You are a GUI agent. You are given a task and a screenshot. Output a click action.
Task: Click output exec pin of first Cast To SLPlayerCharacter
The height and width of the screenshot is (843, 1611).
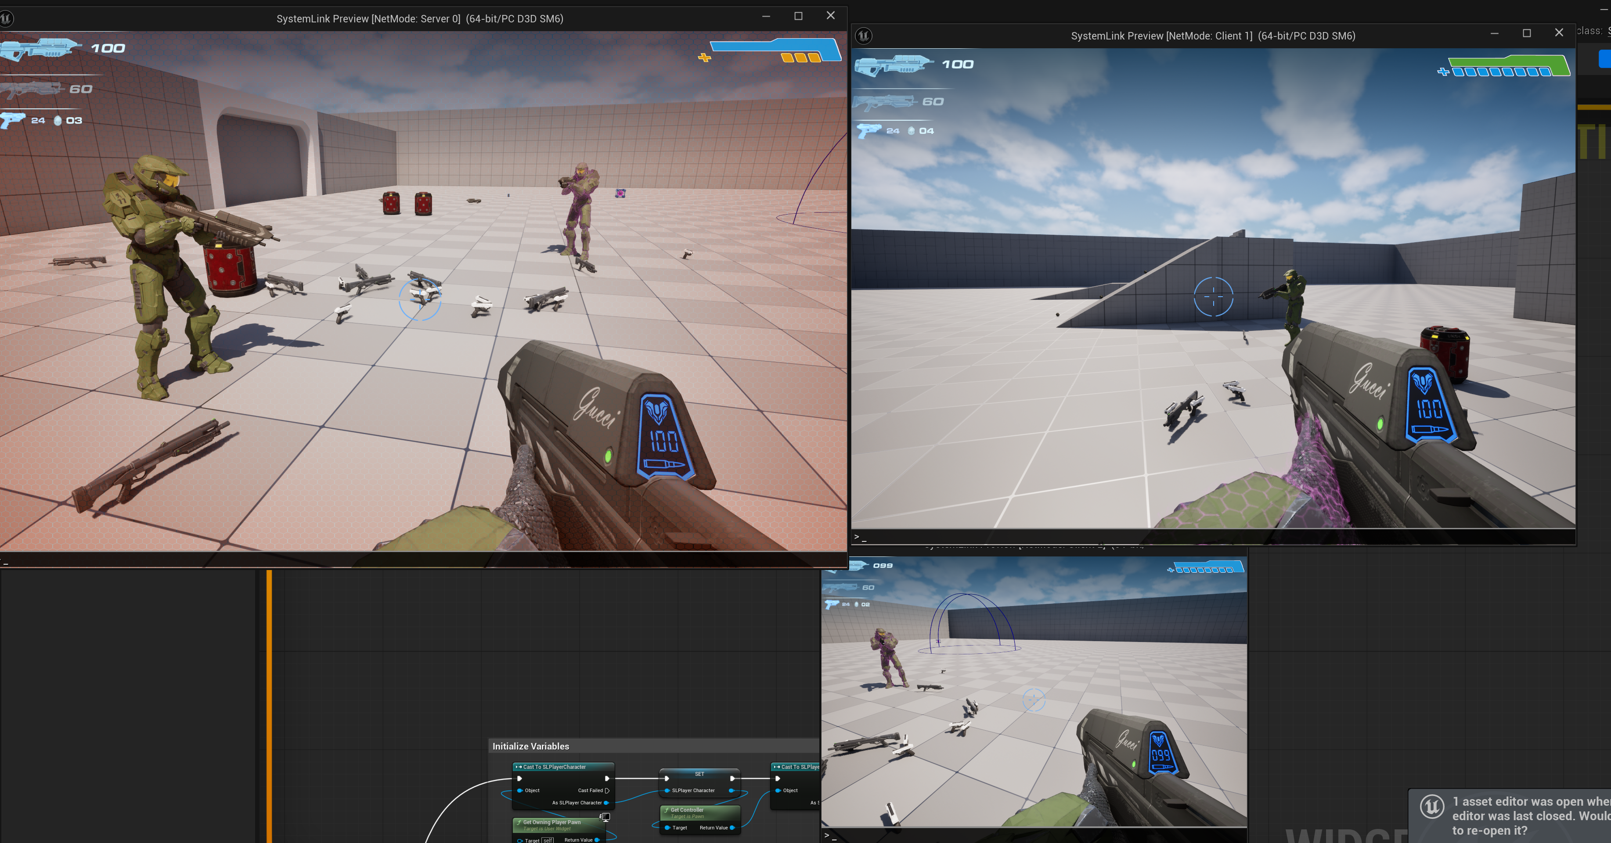(607, 778)
